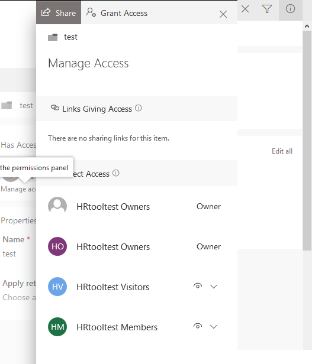This screenshot has height=364, width=315.
Task: Toggle the information details pane icon
Action: pos(290,9)
